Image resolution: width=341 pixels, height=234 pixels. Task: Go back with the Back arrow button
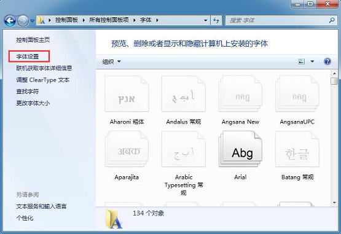(10, 21)
